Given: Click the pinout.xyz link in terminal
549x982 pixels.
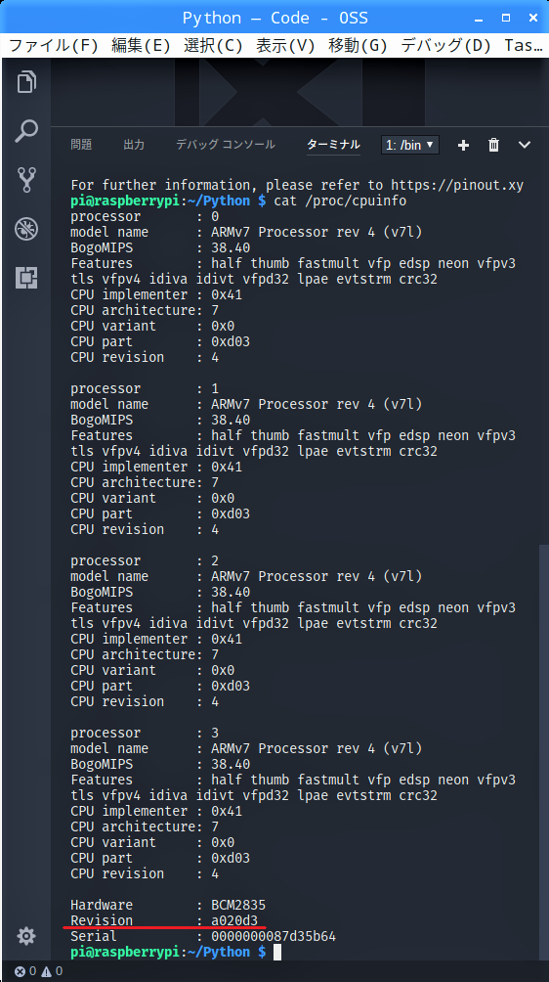Looking at the screenshot, I should click(x=457, y=186).
